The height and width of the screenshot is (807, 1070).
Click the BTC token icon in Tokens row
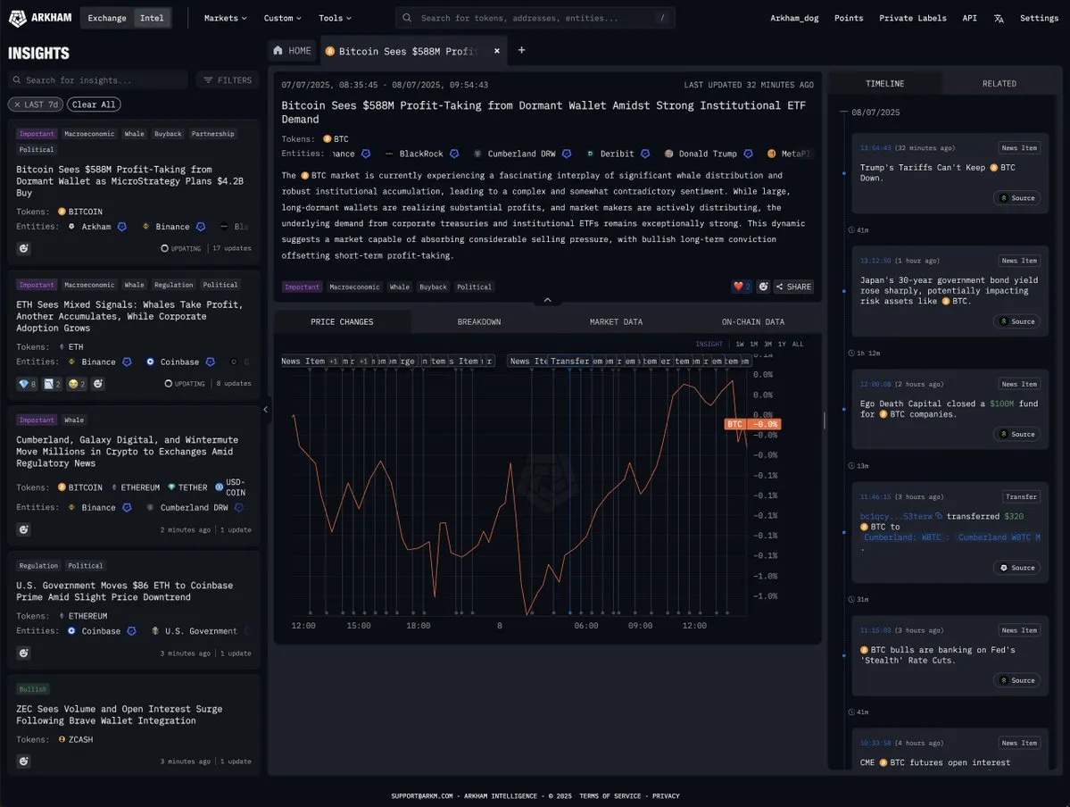[327, 138]
